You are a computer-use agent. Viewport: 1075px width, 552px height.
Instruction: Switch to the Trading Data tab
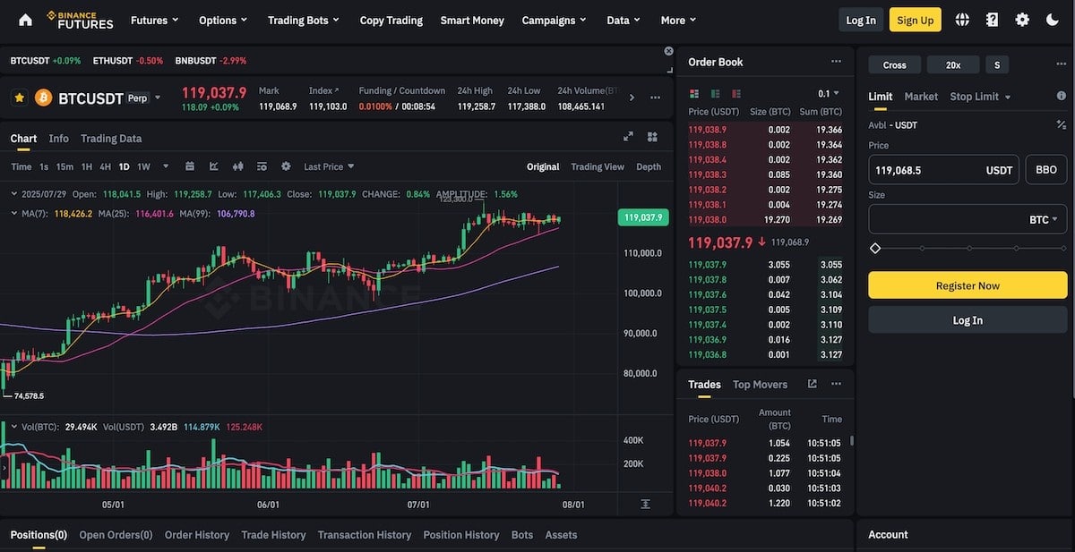point(111,138)
